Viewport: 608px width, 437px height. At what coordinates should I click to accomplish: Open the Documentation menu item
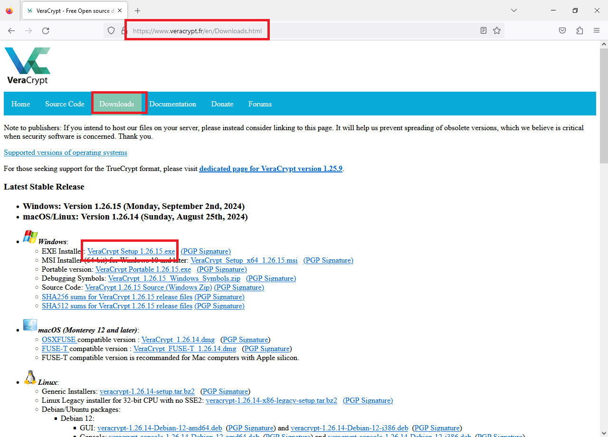[x=172, y=104]
